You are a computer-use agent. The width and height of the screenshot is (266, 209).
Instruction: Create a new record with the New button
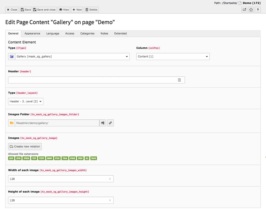pos(77,10)
